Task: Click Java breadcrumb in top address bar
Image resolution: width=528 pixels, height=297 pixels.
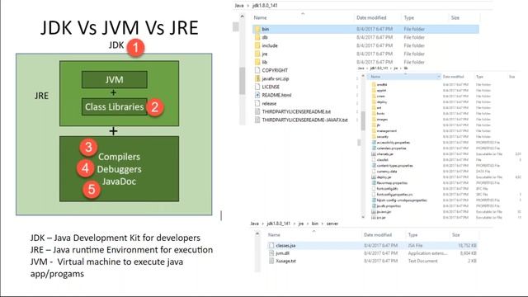Action: coord(239,6)
